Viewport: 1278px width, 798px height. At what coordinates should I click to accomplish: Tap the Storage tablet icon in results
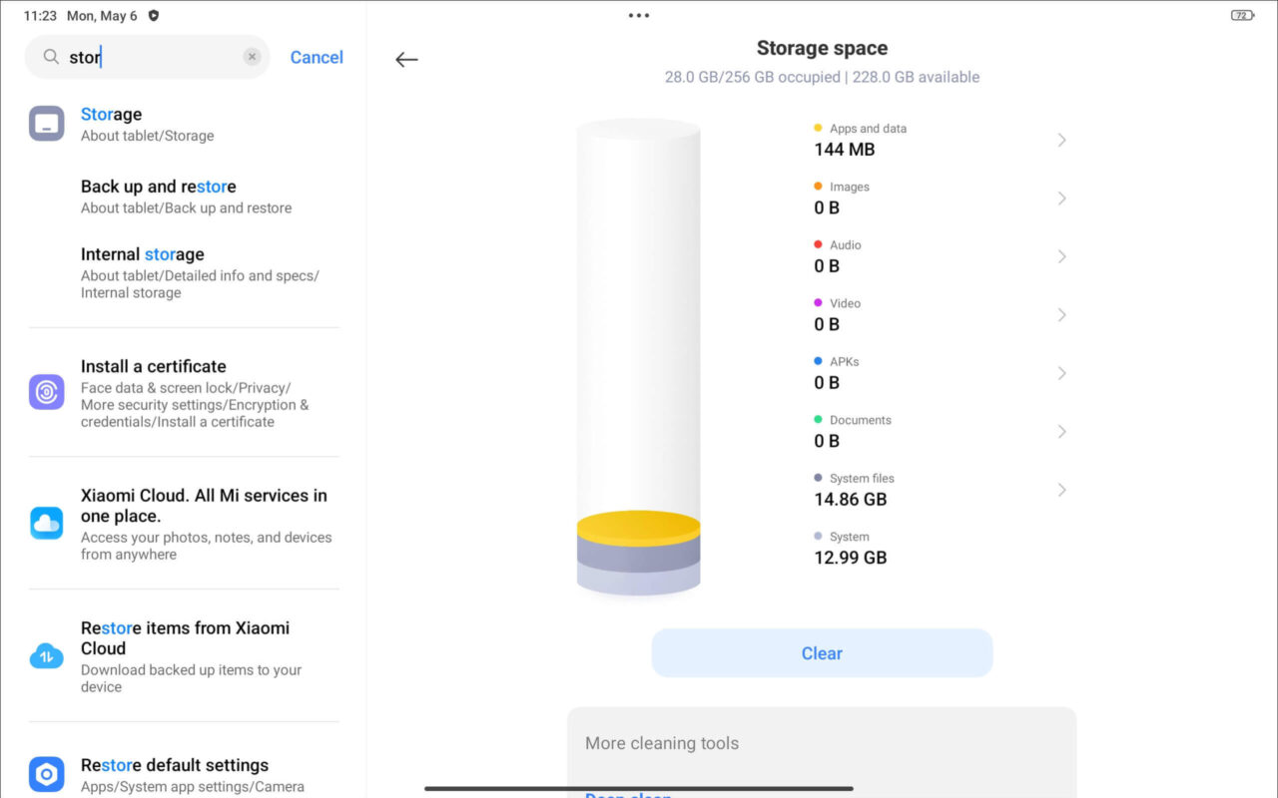(x=47, y=124)
